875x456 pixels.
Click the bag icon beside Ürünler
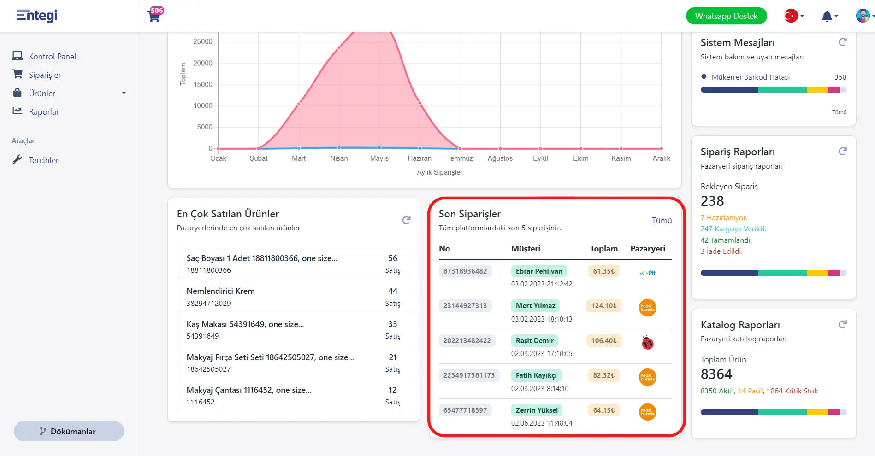18,93
